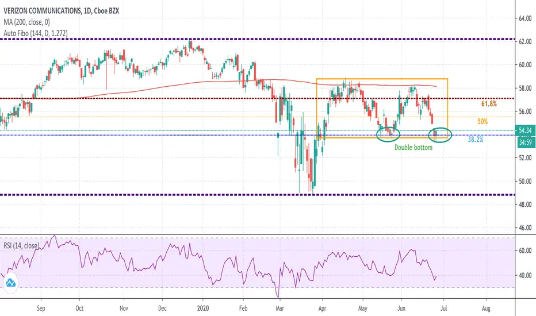The image size is (536, 316).
Task: Click the current price tag 54.34
Action: [526, 130]
